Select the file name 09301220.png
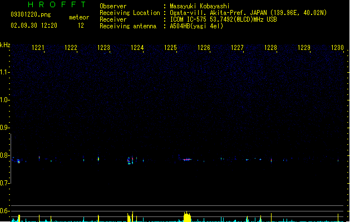The image size is (350, 222). (31, 14)
